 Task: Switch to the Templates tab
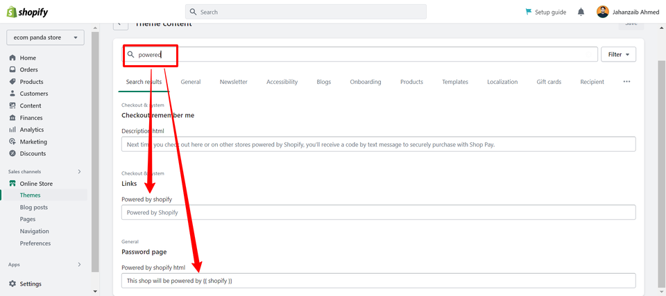pos(455,82)
